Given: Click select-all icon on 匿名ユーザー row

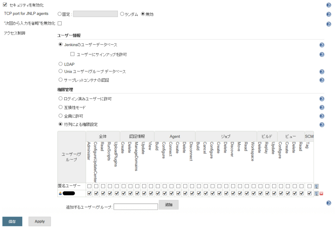Looking at the screenshot, I should pyautogui.click(x=316, y=186).
